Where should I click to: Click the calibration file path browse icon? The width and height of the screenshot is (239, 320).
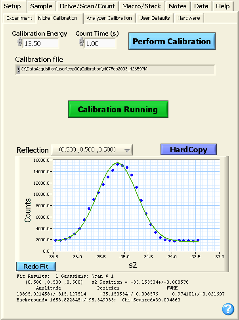coord(18,70)
